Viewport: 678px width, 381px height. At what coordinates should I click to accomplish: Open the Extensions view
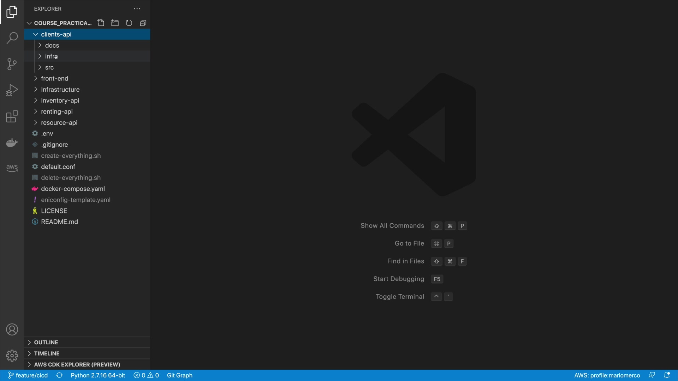point(12,116)
